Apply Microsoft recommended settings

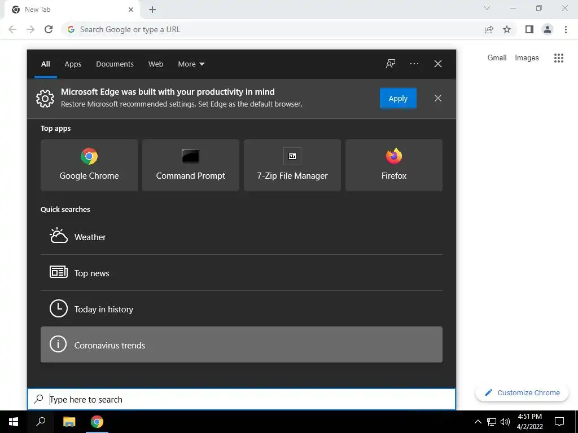pos(398,98)
